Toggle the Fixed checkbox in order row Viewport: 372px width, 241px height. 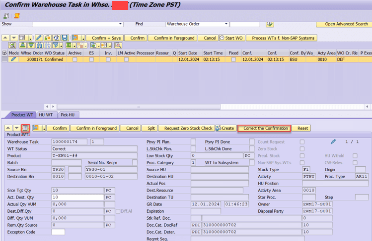233,59
